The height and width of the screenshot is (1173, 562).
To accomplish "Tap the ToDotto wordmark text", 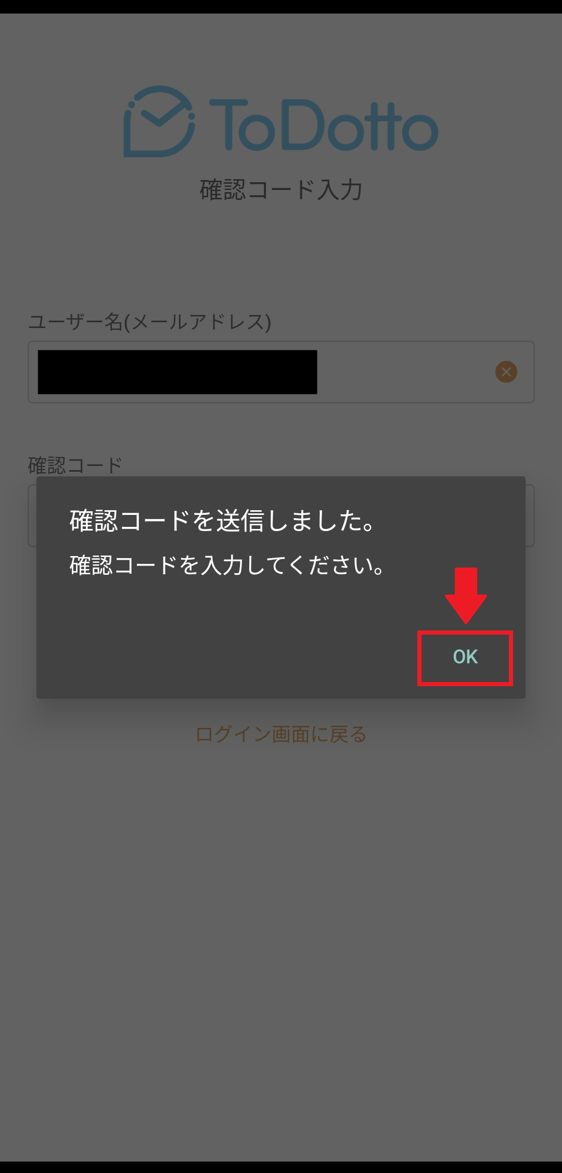I will tap(324, 125).
